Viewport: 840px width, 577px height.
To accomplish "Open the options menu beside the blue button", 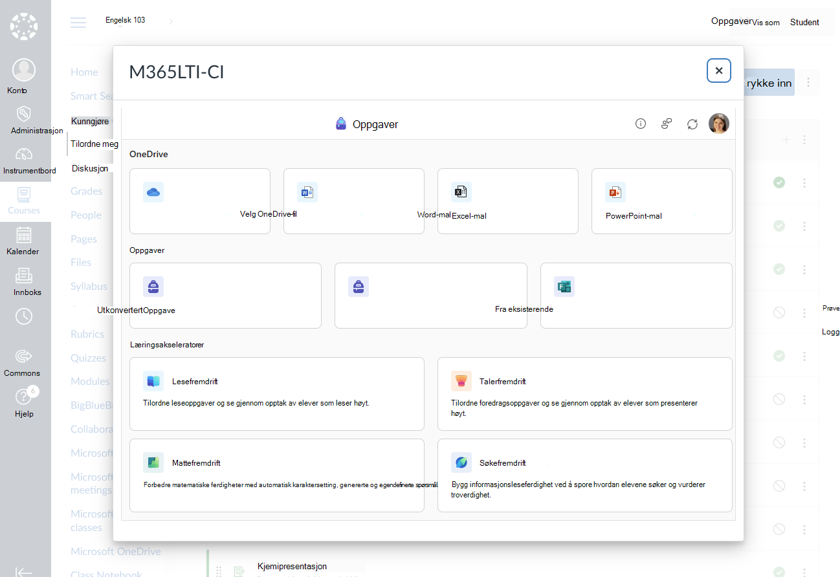I will click(808, 83).
